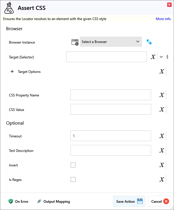The image size is (174, 210).
Task: Click the variable icon in Target Options row
Action: click(x=162, y=71)
